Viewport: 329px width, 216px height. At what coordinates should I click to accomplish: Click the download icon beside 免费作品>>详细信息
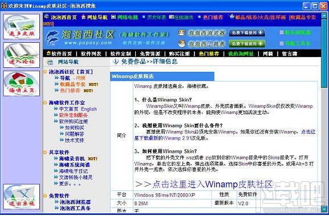[115, 62]
